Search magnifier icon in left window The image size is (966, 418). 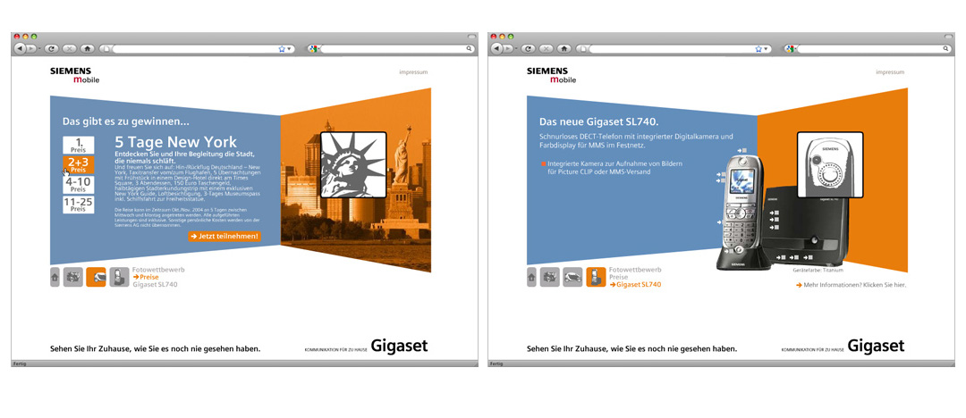click(469, 48)
